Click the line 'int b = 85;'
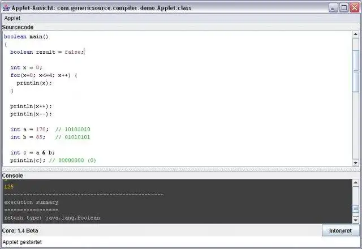Viewport: 362px width, 249px height. (x=28, y=137)
